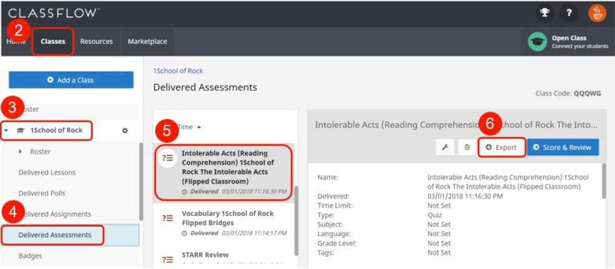Follow the 1School of Rock breadcrumb link
615x269 pixels.
[178, 71]
